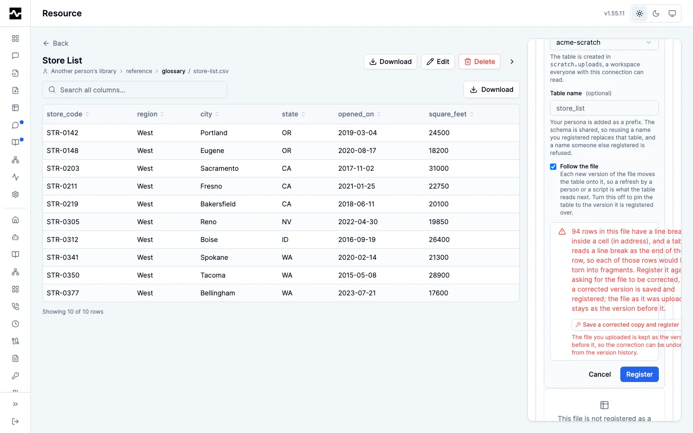The image size is (693, 433).
Task: Go Back using the back link
Action: [56, 43]
